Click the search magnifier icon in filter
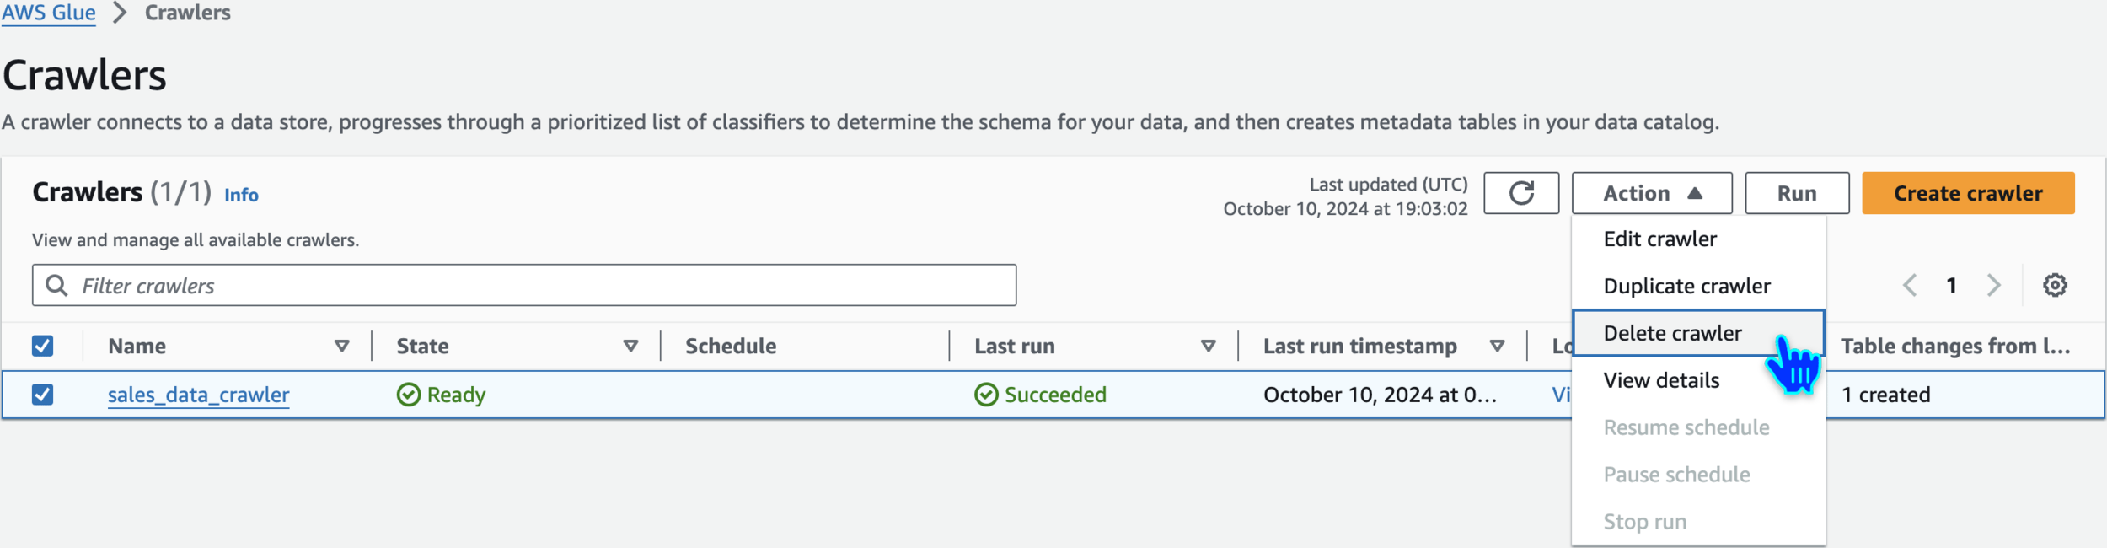The height and width of the screenshot is (548, 2107). (56, 285)
